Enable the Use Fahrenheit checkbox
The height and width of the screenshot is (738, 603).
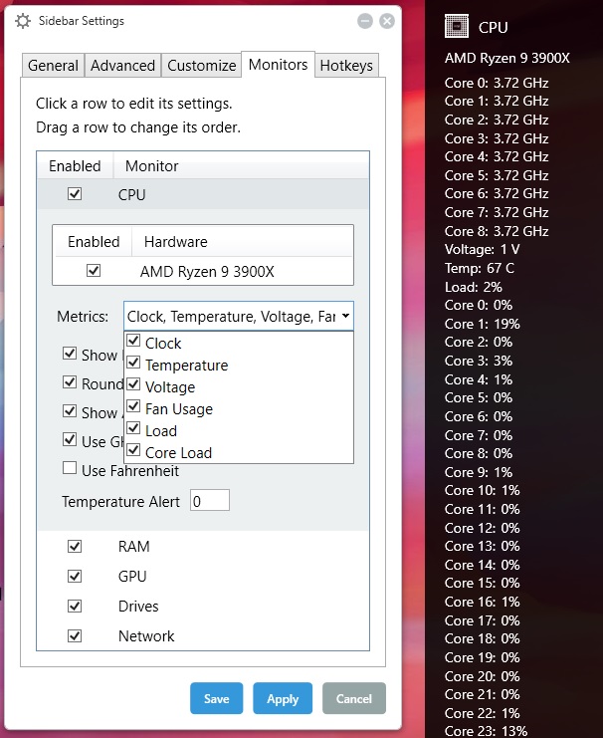click(70, 468)
